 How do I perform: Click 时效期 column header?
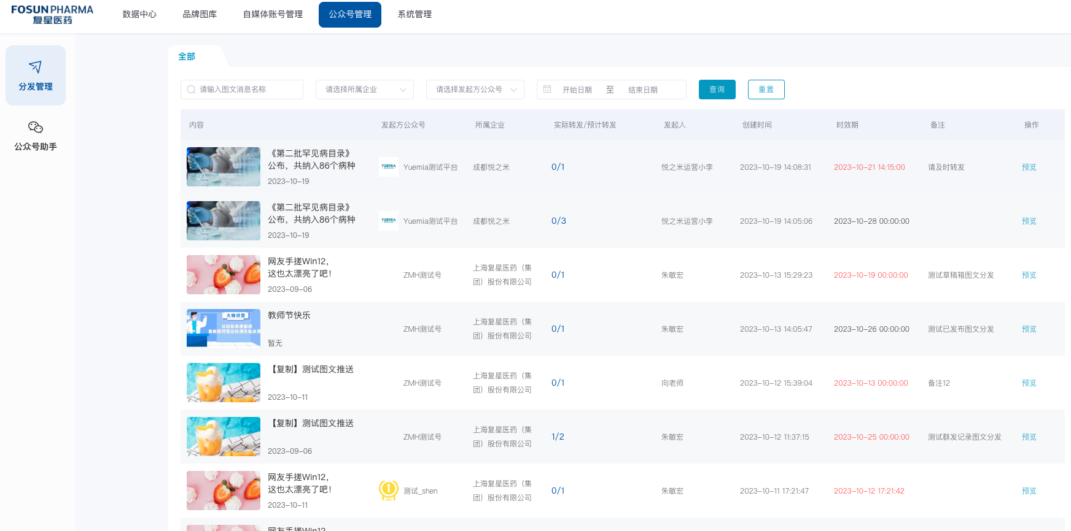847,125
